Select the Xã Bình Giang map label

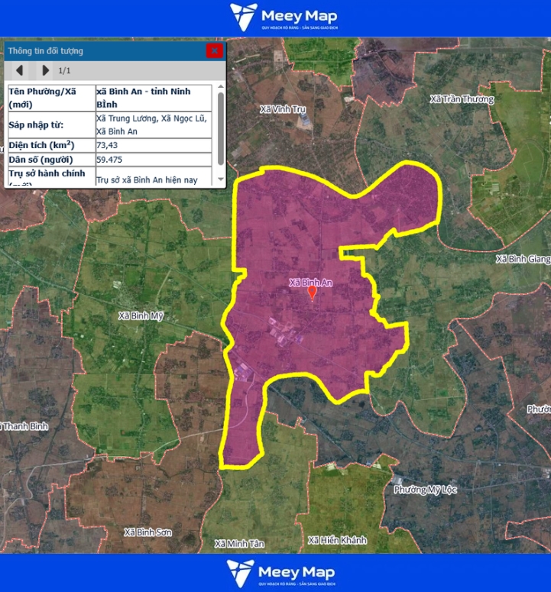(x=523, y=259)
